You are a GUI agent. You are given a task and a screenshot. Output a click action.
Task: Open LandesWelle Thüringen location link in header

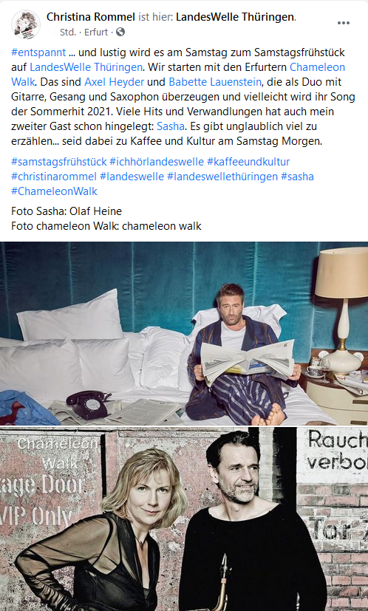click(x=235, y=17)
